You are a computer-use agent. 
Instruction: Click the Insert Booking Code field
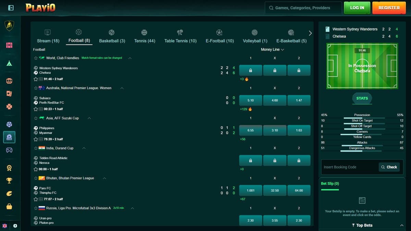click(349, 167)
